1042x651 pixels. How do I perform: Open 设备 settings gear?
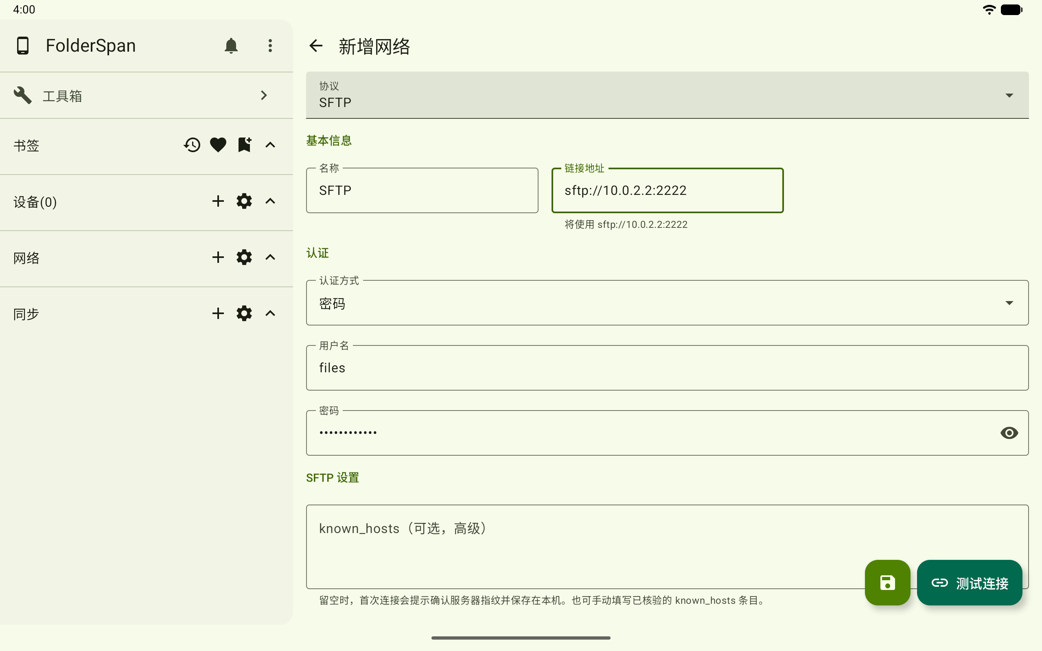click(244, 201)
